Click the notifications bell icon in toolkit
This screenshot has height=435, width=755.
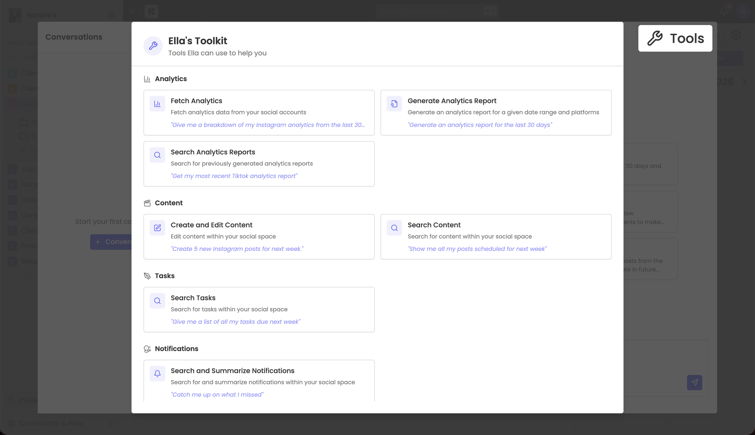(x=157, y=373)
